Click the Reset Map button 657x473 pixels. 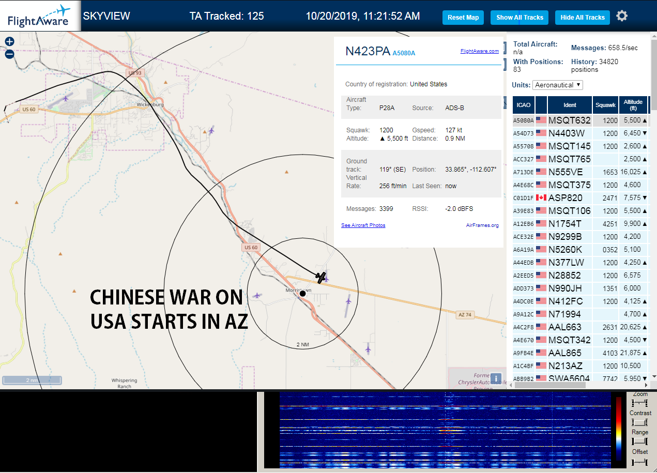(x=463, y=17)
